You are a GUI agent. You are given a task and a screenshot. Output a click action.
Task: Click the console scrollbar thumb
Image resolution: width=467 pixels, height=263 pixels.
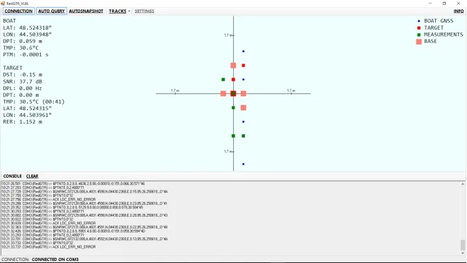(x=463, y=245)
